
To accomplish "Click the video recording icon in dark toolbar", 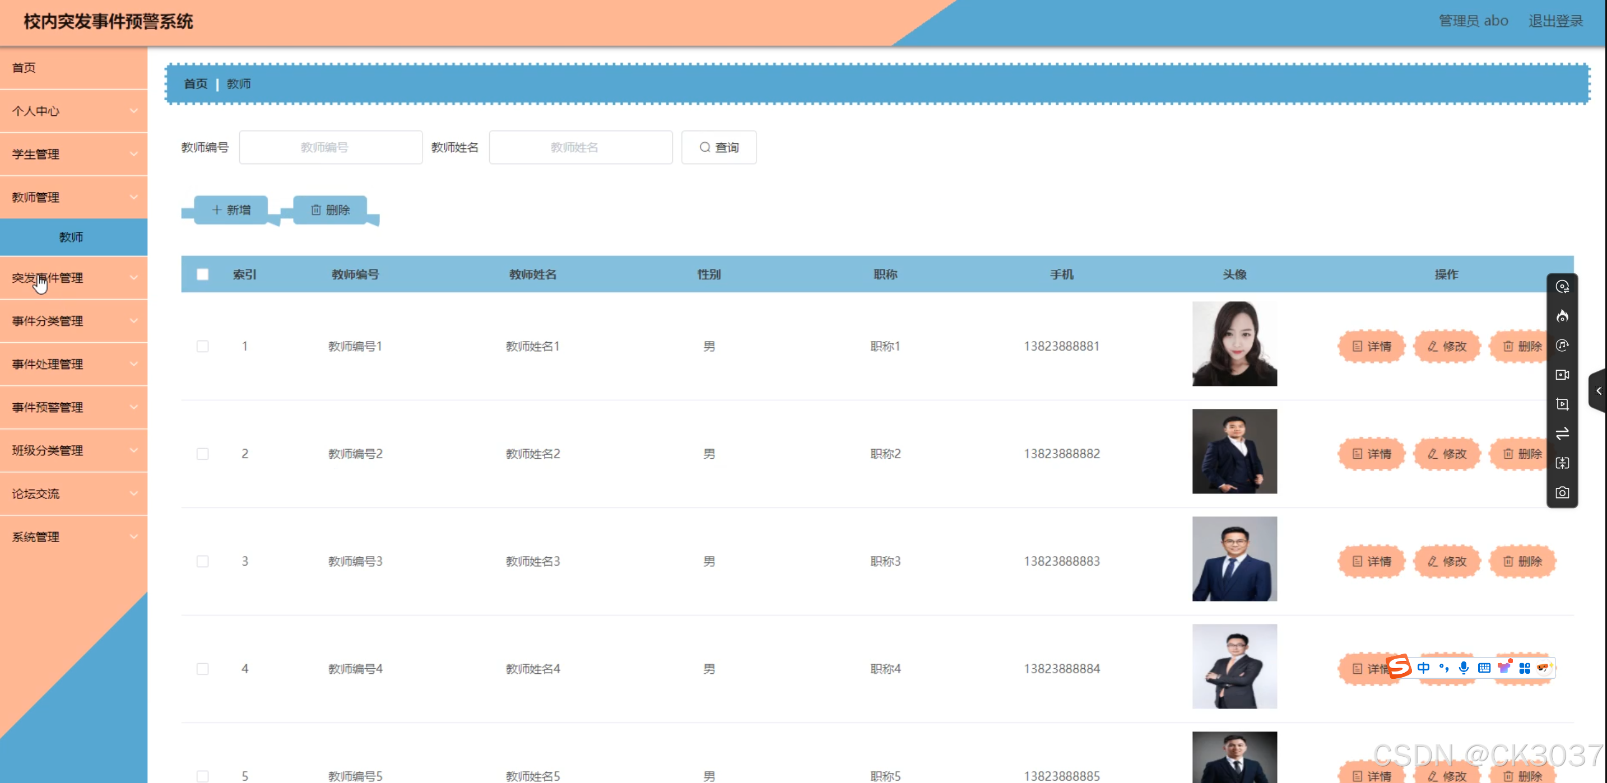I will (1562, 375).
